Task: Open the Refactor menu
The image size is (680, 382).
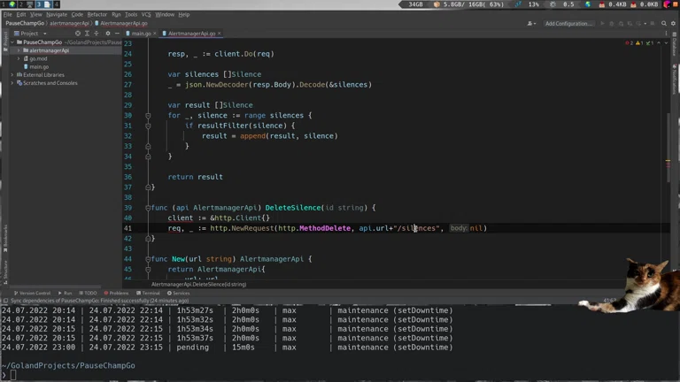Action: (97, 14)
